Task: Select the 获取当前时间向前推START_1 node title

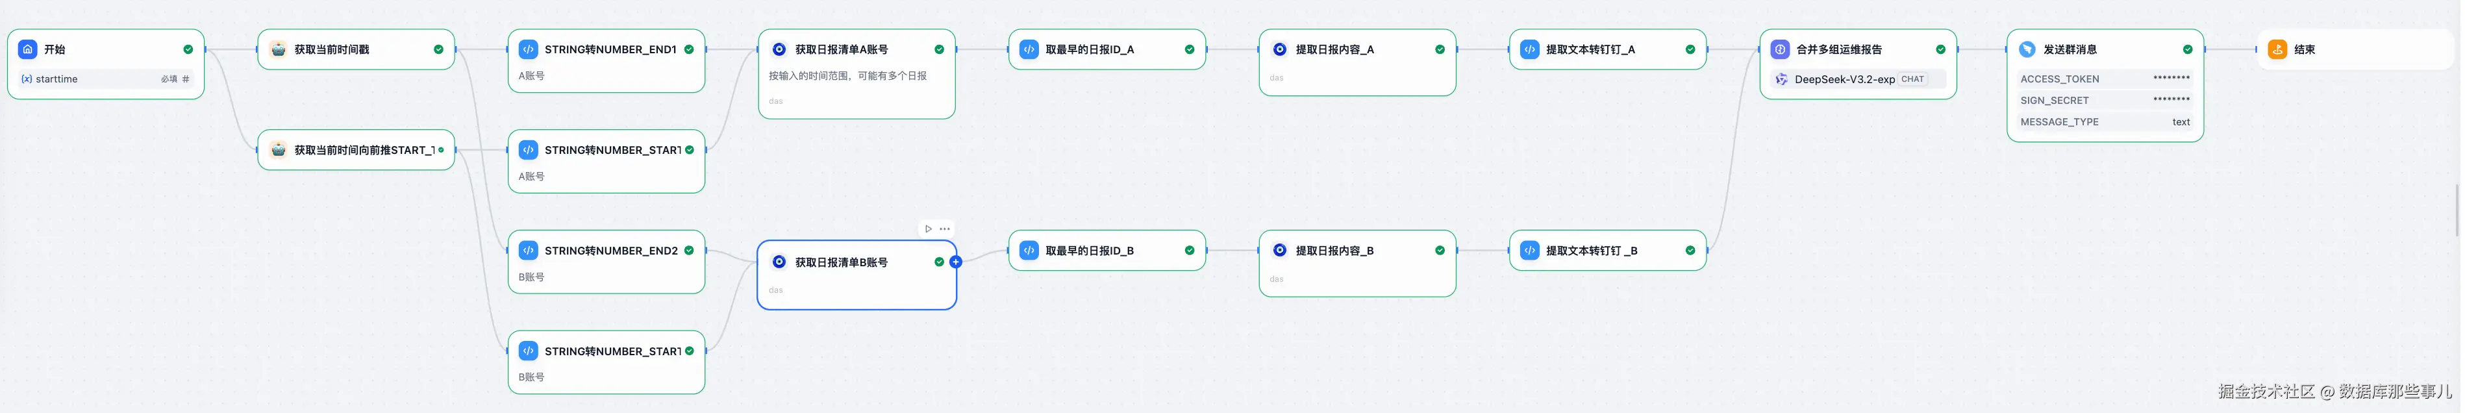Action: pos(364,150)
